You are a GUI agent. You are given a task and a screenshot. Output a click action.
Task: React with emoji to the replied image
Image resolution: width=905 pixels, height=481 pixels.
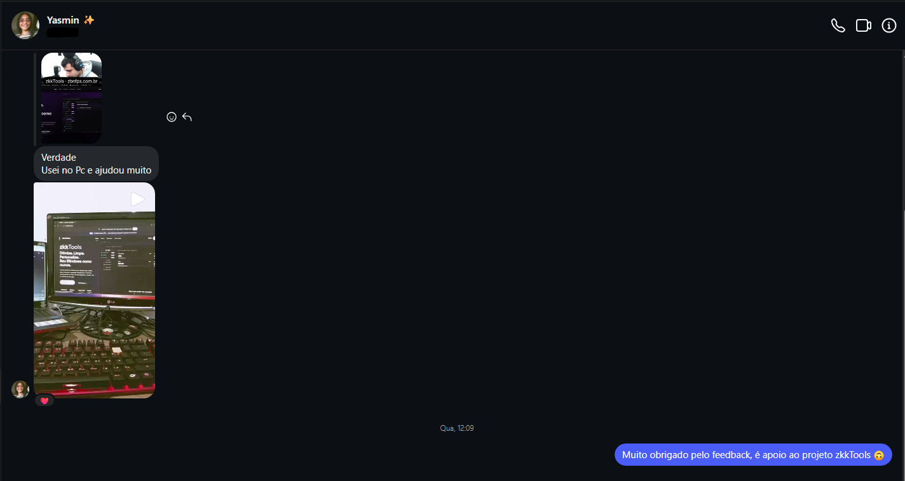[171, 117]
